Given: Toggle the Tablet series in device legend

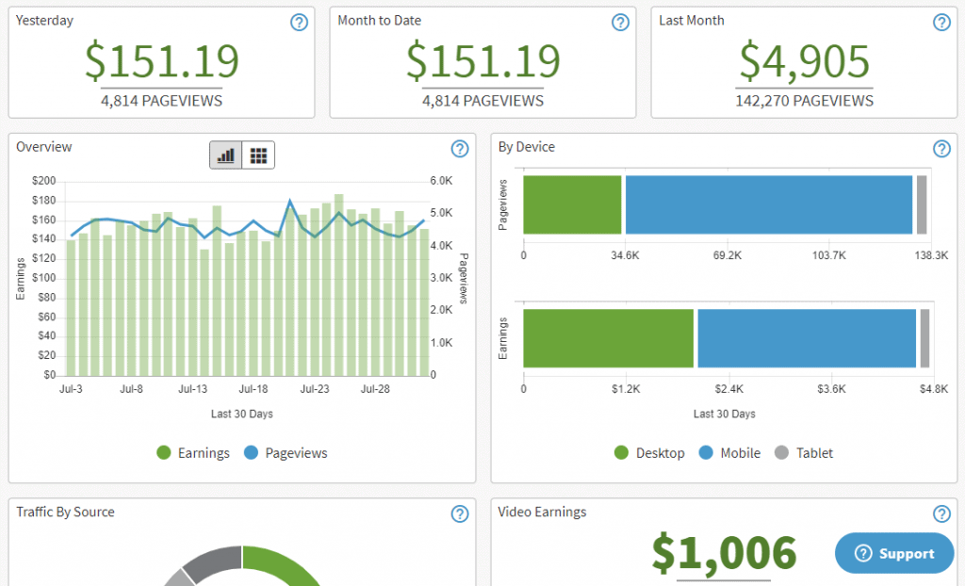Looking at the screenshot, I should tap(804, 453).
